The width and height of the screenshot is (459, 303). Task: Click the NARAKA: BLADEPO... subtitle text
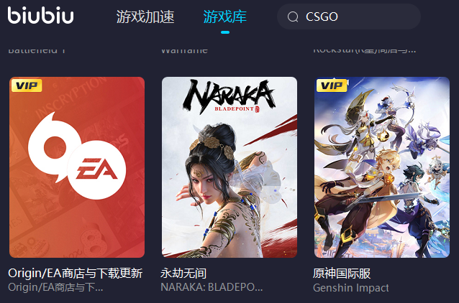pos(212,287)
